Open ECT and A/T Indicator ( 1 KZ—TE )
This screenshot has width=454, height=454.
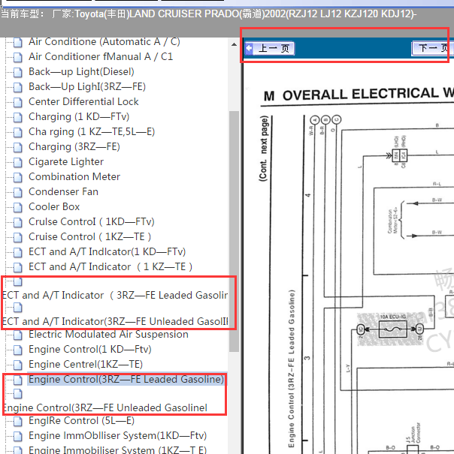110,267
